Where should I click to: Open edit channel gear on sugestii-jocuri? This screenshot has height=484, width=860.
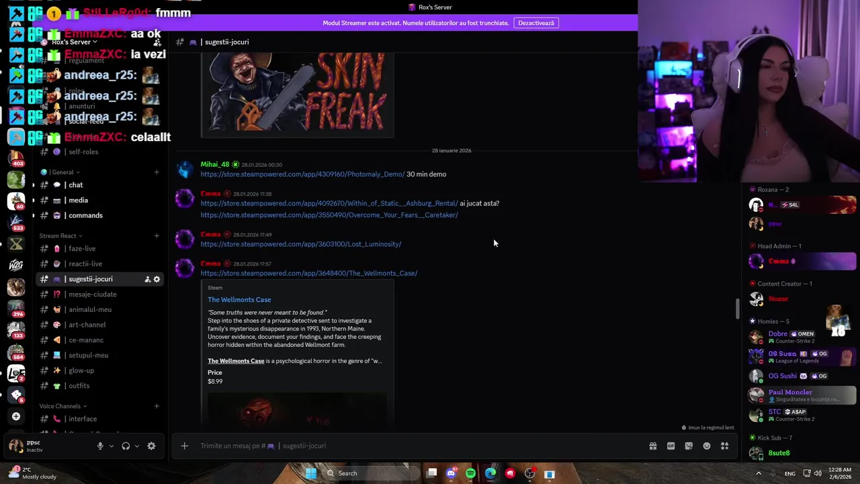point(157,280)
